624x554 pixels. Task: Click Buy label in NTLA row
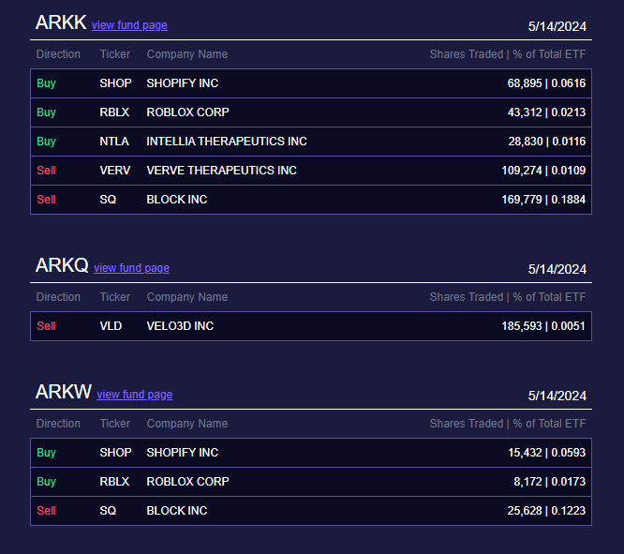(46, 142)
